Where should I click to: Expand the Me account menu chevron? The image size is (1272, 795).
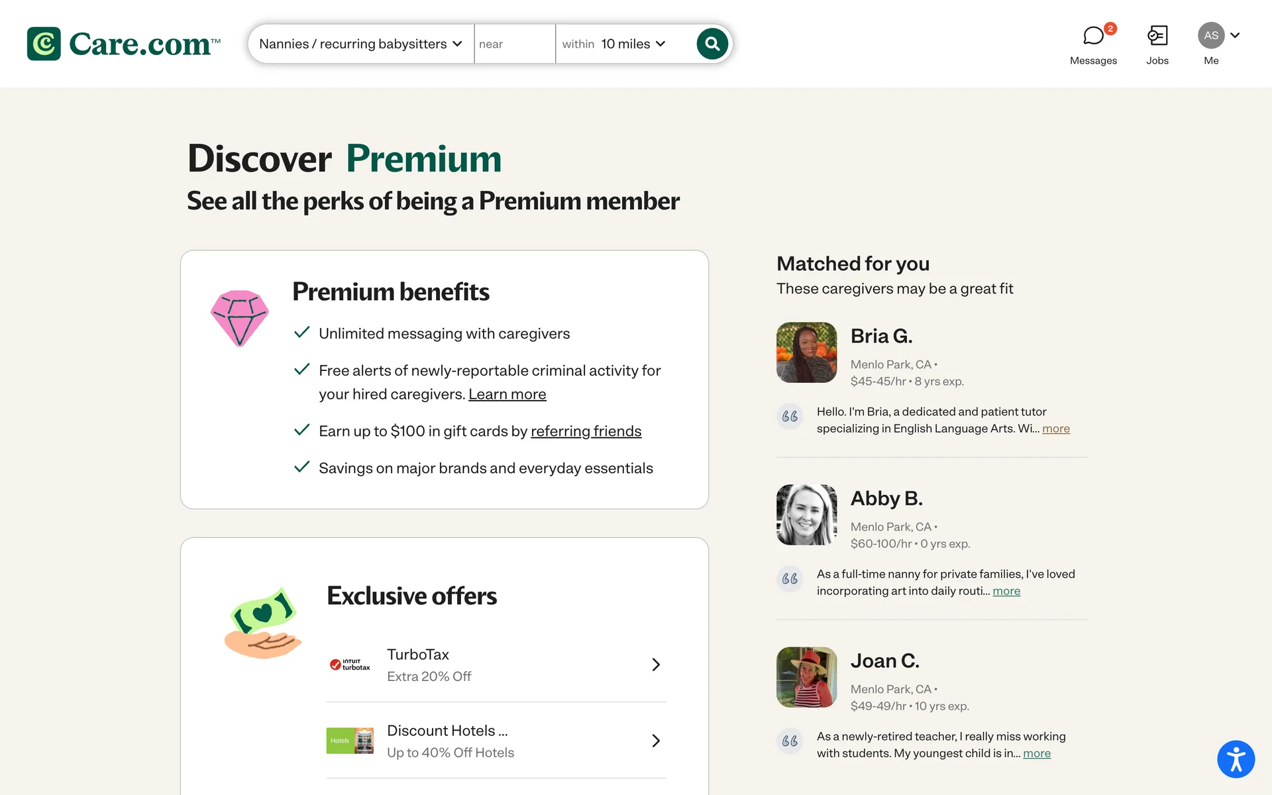[1235, 36]
